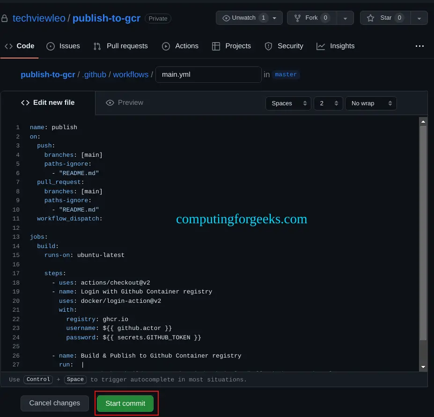Open the workflows breadcrumb folder
The image size is (434, 417).
(131, 74)
